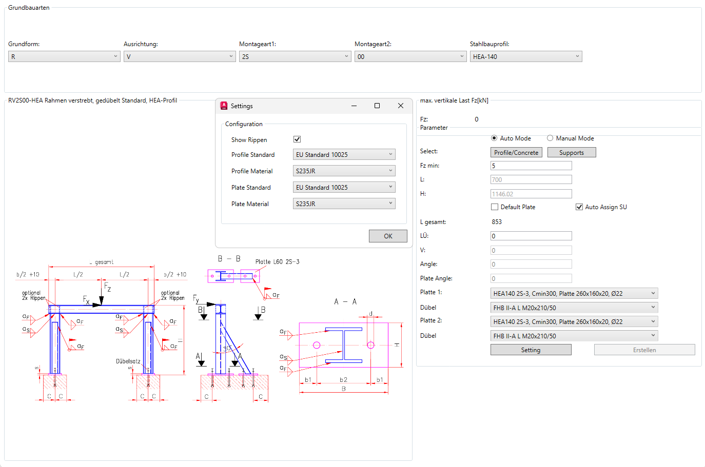Select Manual Mode radio button

(550, 138)
